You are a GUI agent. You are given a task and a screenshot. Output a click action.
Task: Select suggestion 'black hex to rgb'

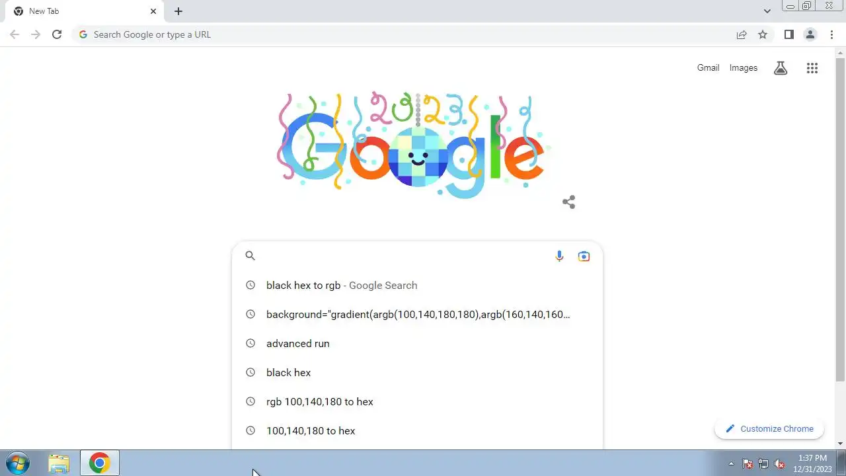coord(417,285)
